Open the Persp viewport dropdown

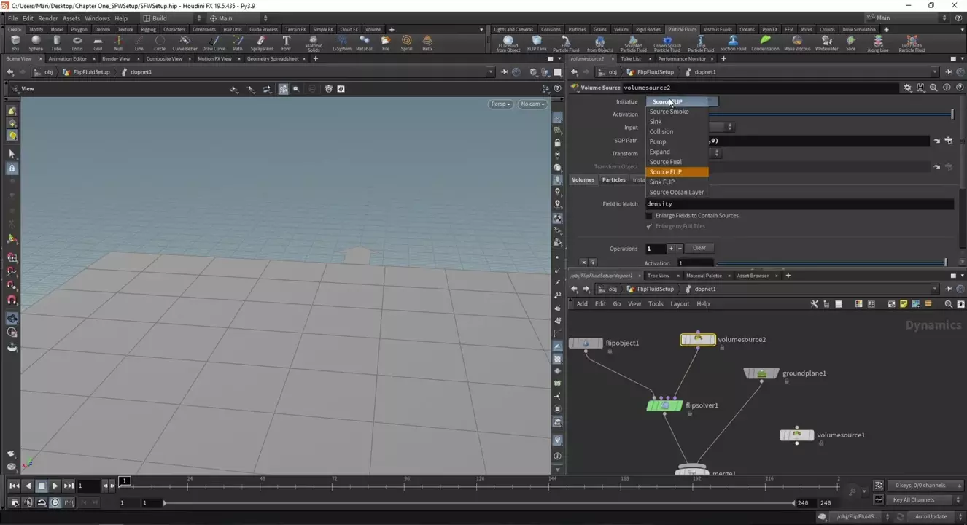(500, 104)
